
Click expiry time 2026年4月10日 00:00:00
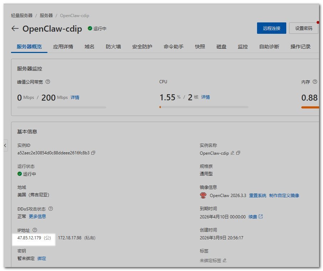223,217
